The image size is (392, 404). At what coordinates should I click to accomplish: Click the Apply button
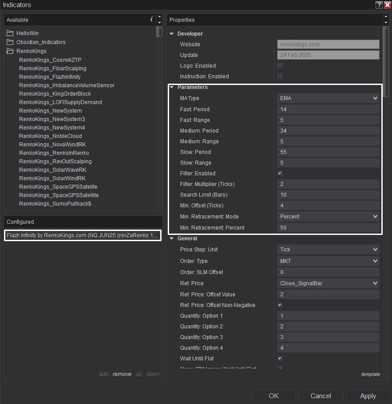click(368, 396)
